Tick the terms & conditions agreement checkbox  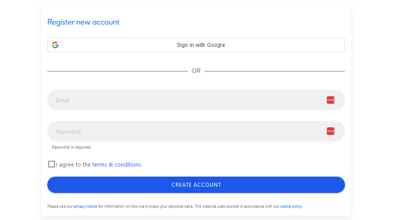[52, 164]
